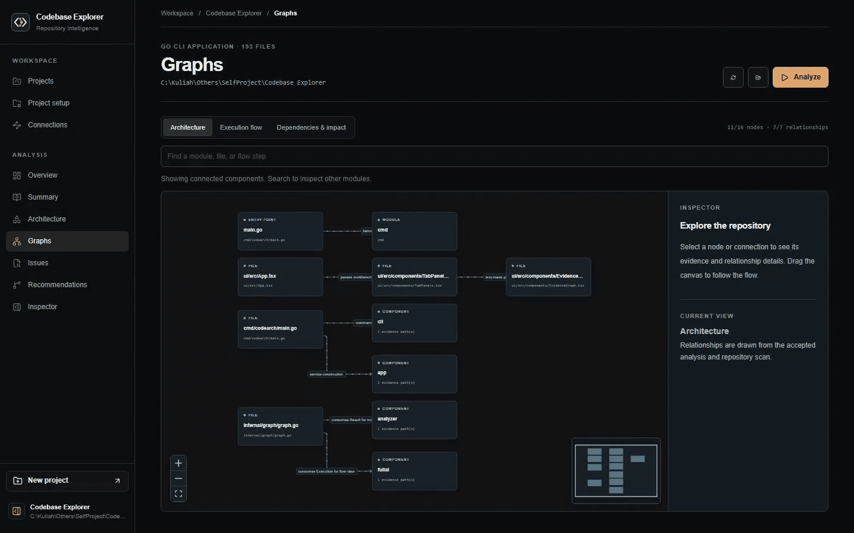This screenshot has width=854, height=533.
Task: Switch to Dependencies & impact tab
Action: coord(311,127)
